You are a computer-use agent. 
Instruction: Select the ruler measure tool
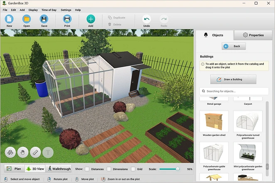click(x=35, y=152)
